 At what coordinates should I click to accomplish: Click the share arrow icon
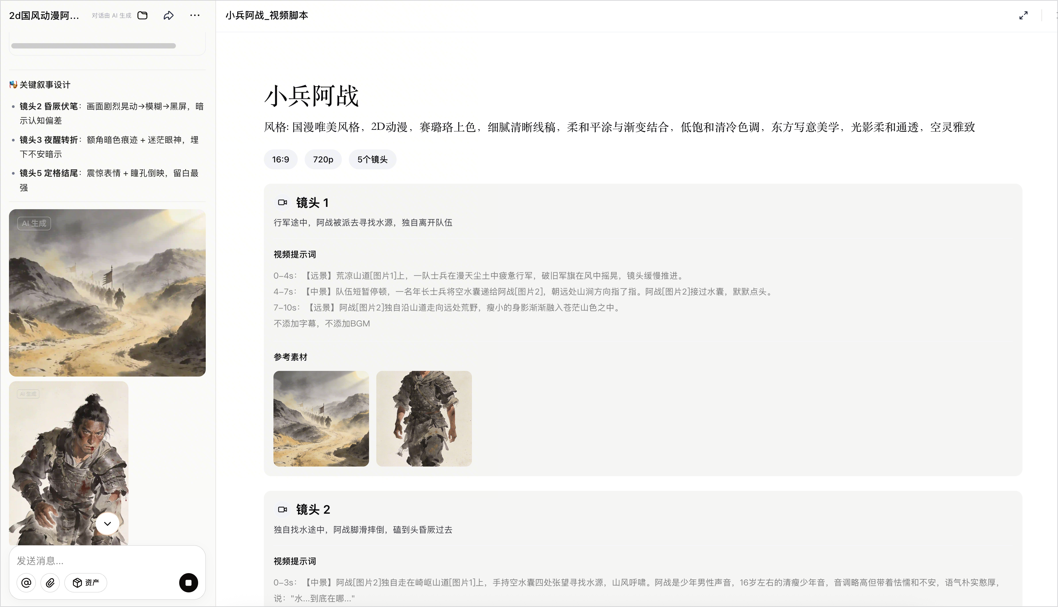point(168,15)
